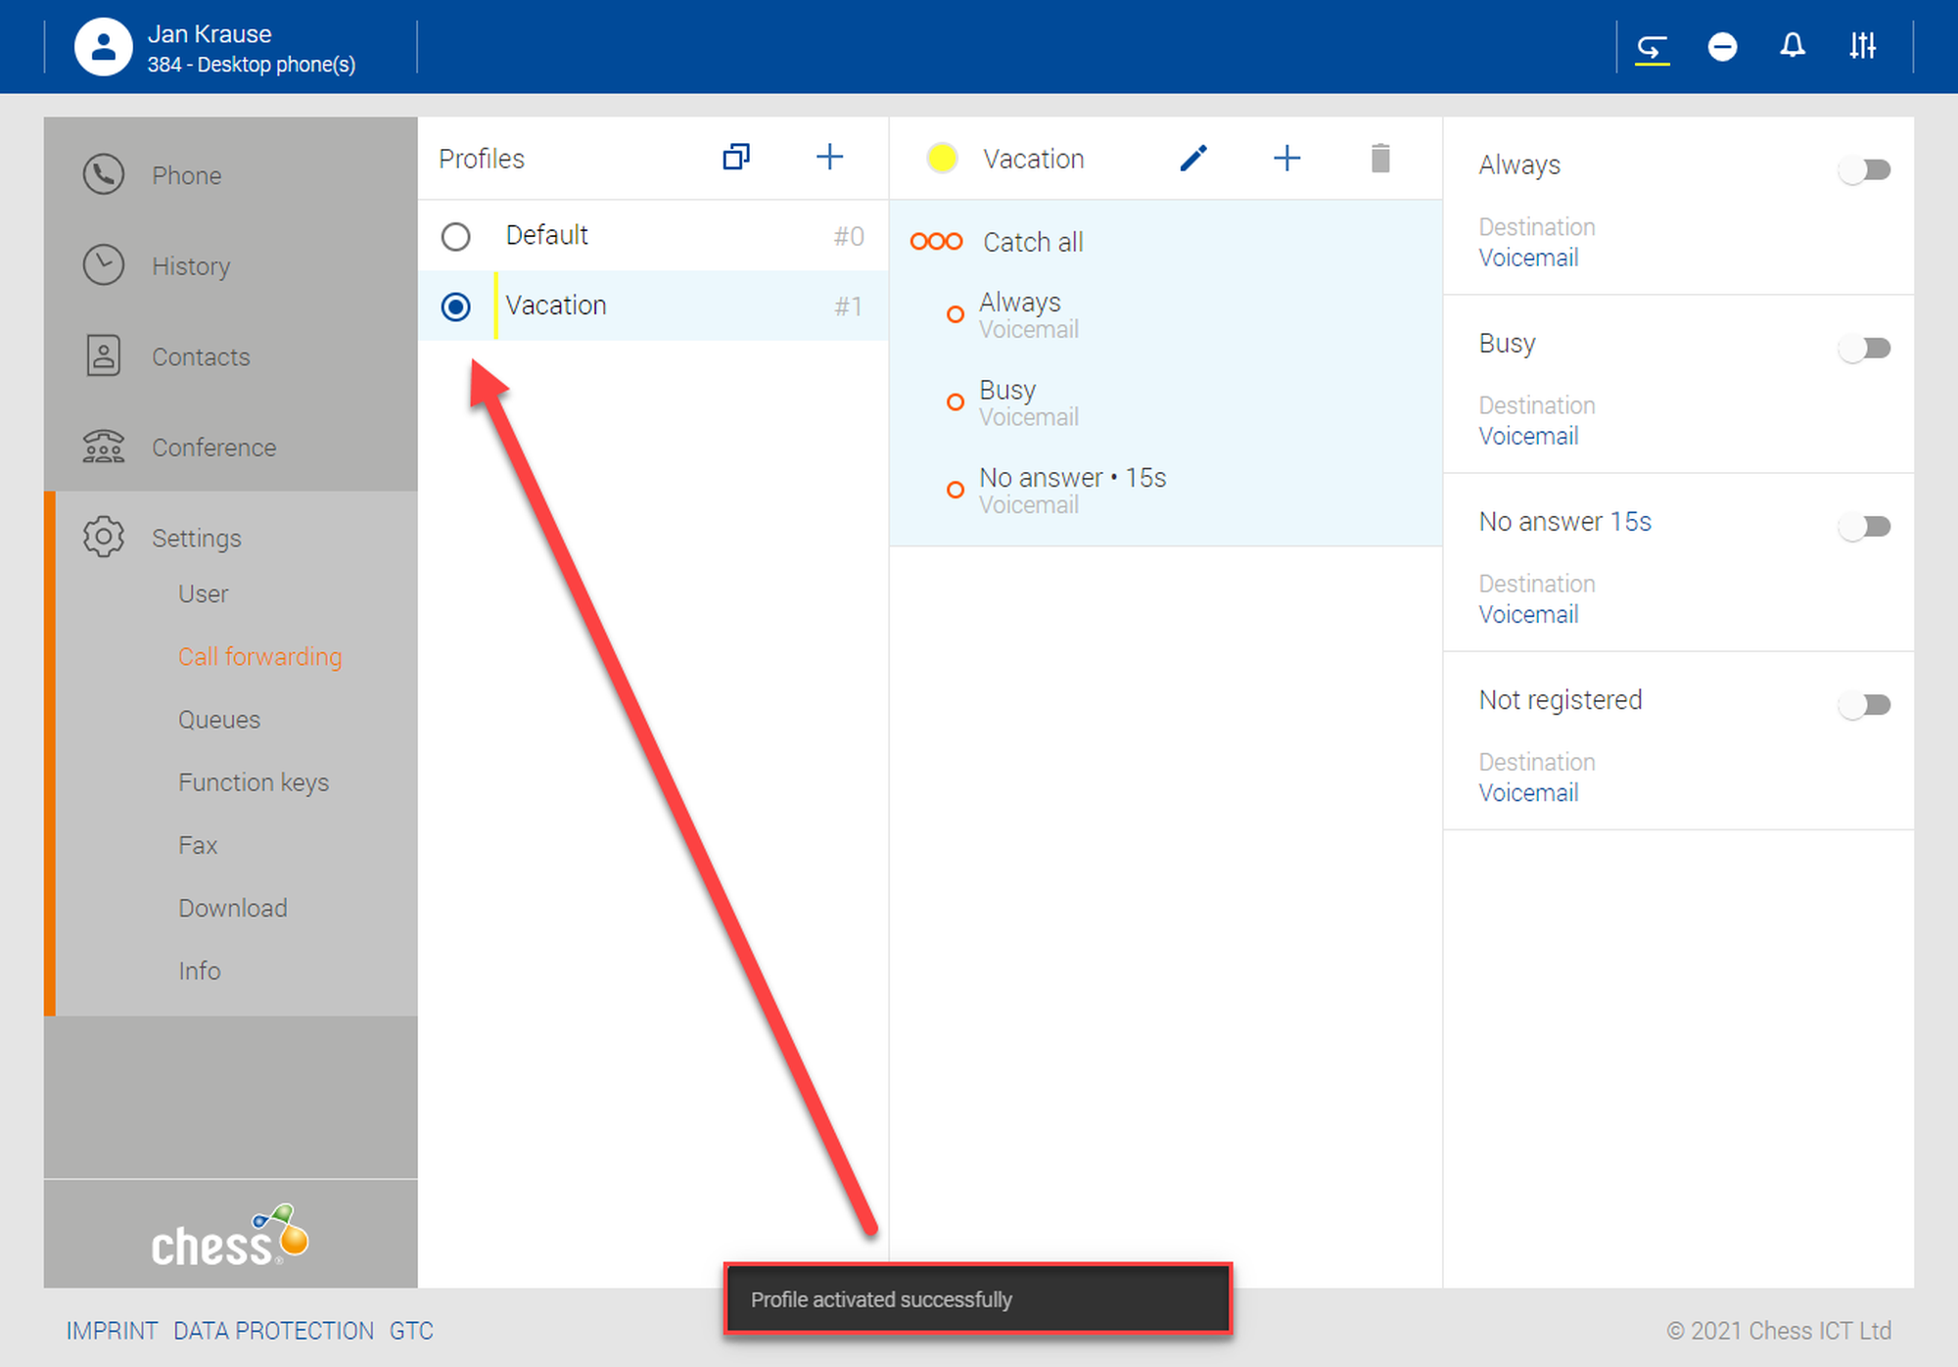Image resolution: width=1958 pixels, height=1367 pixels.
Task: Open the Queues settings page
Action: 219,720
